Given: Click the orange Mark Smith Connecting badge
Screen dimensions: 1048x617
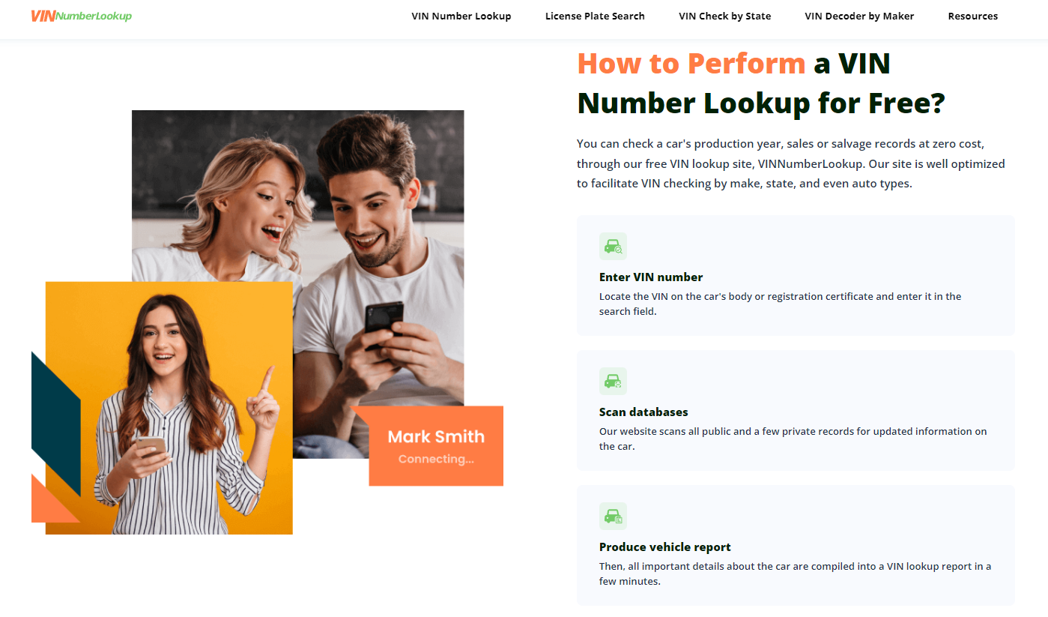Looking at the screenshot, I should (x=436, y=446).
